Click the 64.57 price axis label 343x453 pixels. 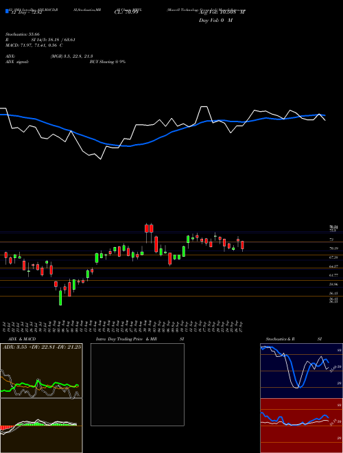point(333,266)
